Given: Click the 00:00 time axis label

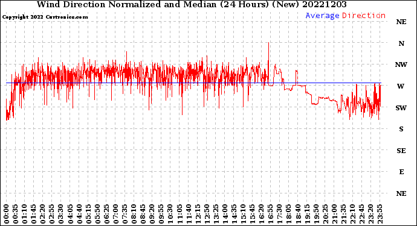Looking at the screenshot, I should (7, 214).
